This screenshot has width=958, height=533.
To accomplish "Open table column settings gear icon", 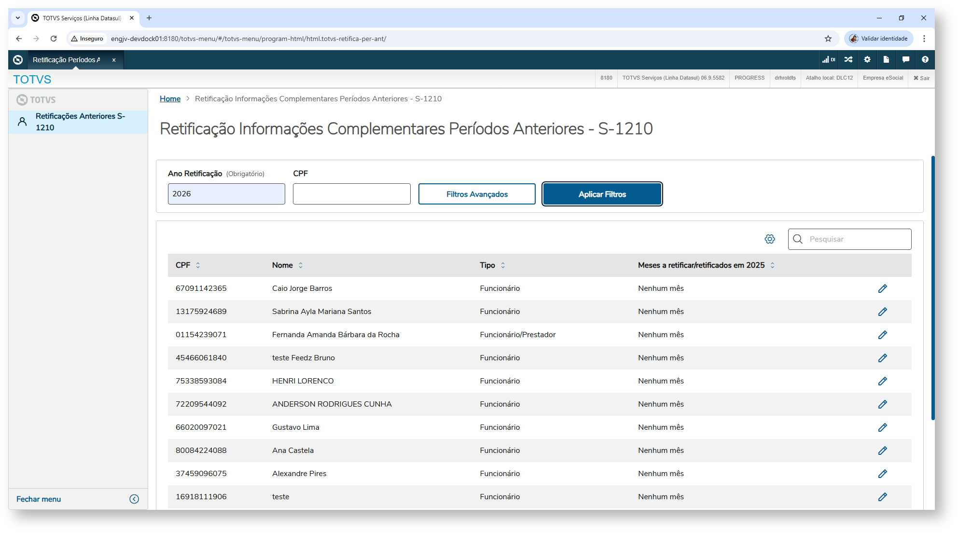I will (770, 239).
